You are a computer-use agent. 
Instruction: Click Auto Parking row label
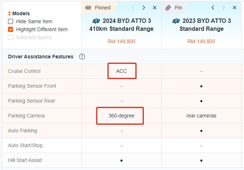[x=23, y=131]
